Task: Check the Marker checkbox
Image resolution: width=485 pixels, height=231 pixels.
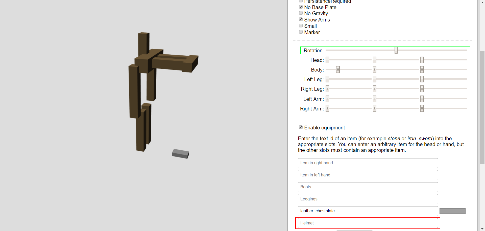Action: [301, 32]
